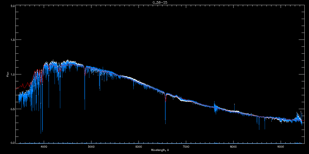Select the absorption dip bottom near 6560
Image resolution: width=309 pixels, height=154 pixels.
(165, 123)
